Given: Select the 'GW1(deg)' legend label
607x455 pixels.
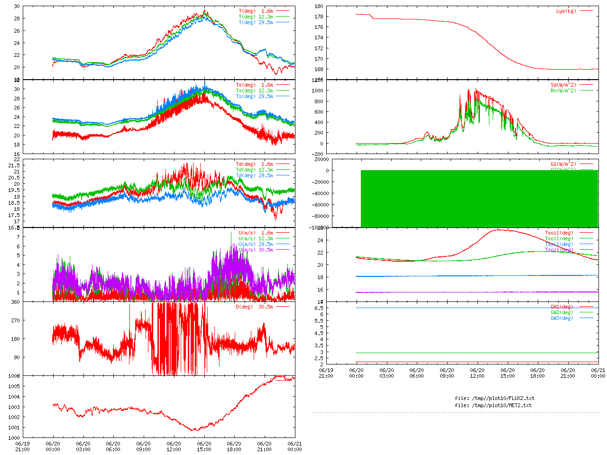Looking at the screenshot, I should pos(562,307).
